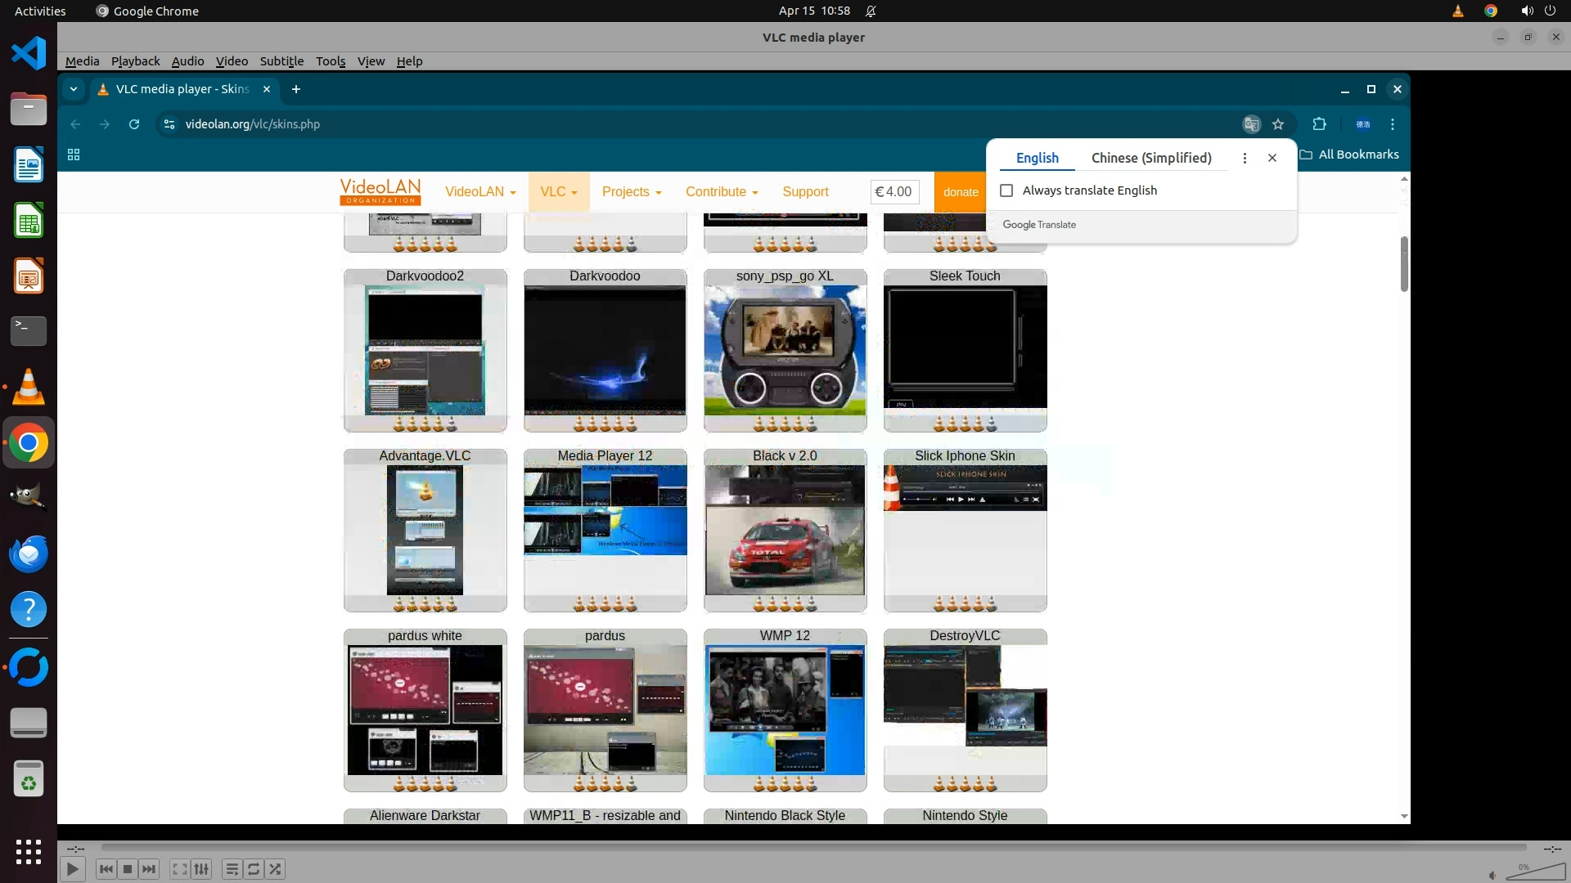Toggle VLC fullscreen button
This screenshot has width=1571, height=883.
coord(179,869)
